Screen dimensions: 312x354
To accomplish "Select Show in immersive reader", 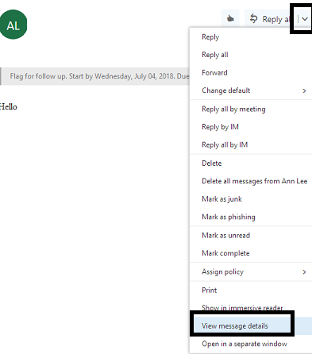I will tap(251, 308).
